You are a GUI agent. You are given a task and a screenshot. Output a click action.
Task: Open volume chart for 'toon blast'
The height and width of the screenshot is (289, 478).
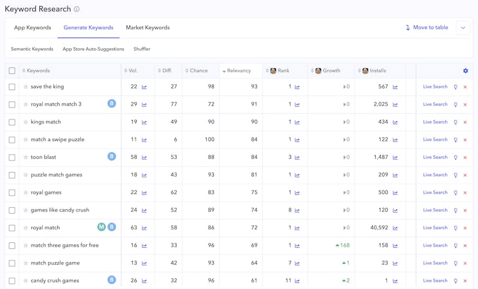144,158
